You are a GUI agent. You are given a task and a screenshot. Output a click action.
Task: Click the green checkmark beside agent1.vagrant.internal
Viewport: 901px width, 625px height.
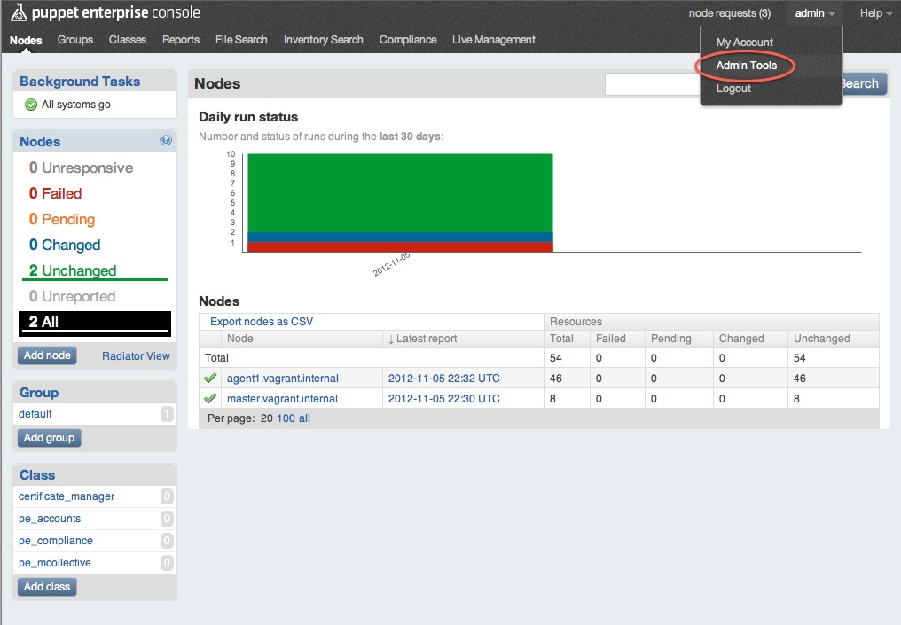[x=210, y=378]
